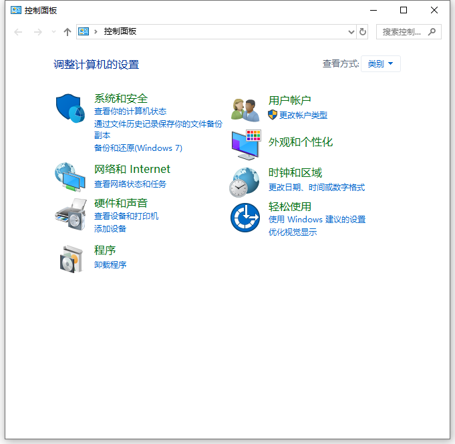Image resolution: width=455 pixels, height=444 pixels.
Task: Open the 用户帐户 people icon
Action: coord(245,110)
